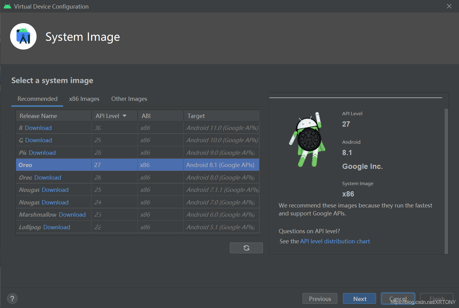
Task: Open the API level distribution chart link
Action: pos(335,241)
